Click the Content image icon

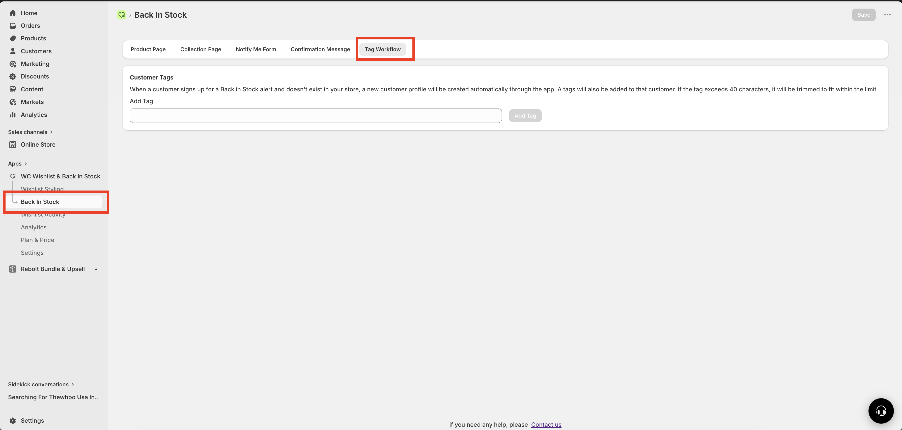(x=13, y=89)
